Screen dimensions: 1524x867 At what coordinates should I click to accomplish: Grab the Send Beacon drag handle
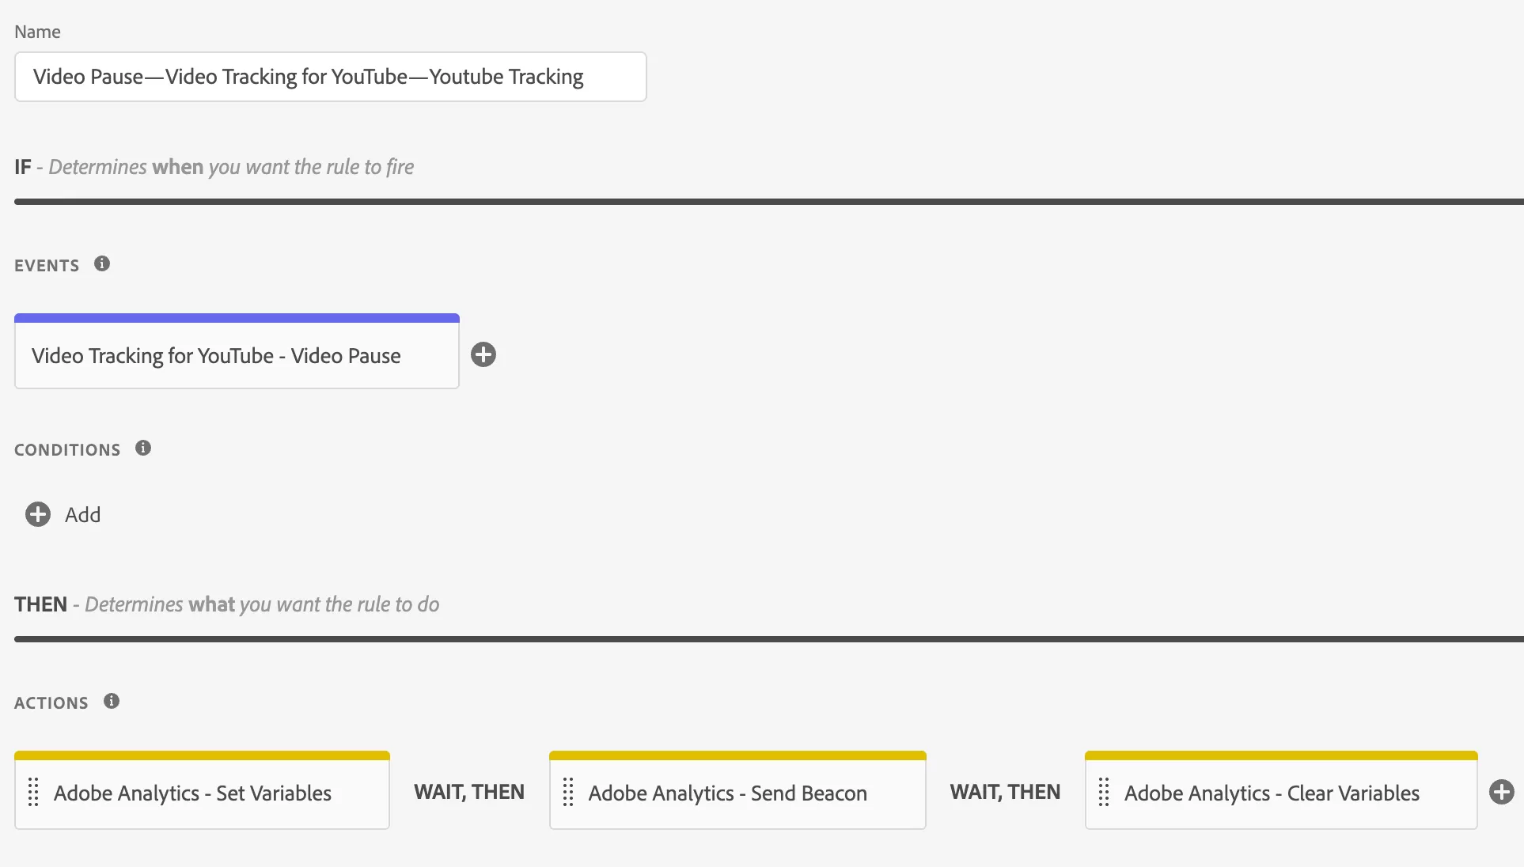tap(568, 792)
